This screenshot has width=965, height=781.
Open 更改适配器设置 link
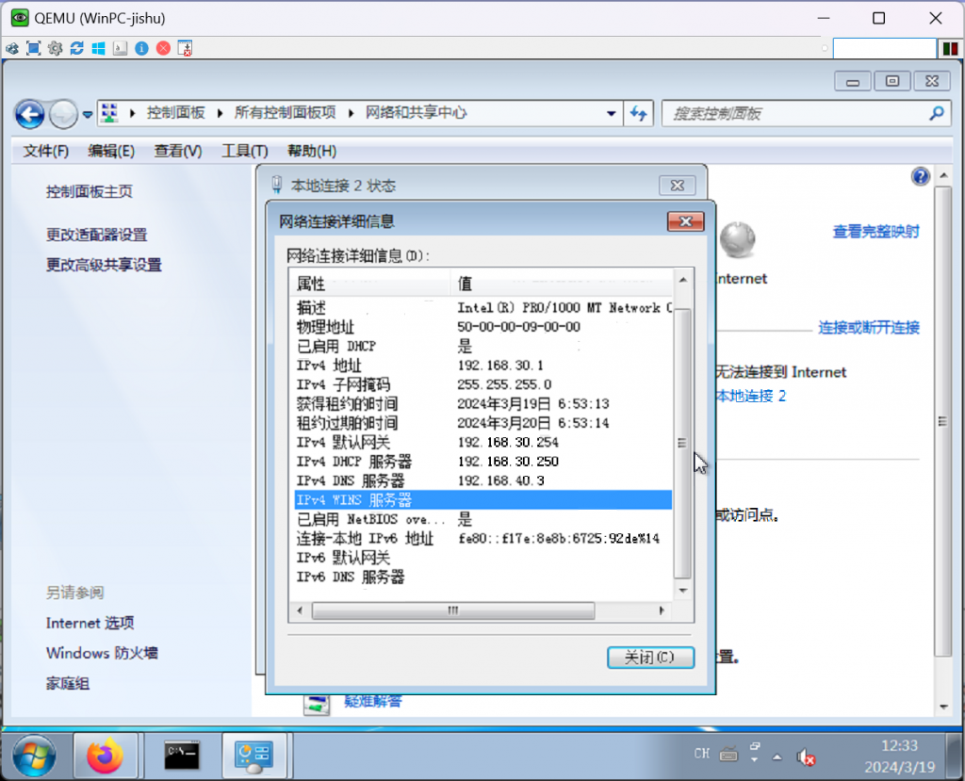97,235
